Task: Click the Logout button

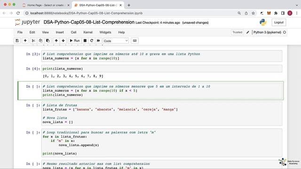Action: (279, 23)
